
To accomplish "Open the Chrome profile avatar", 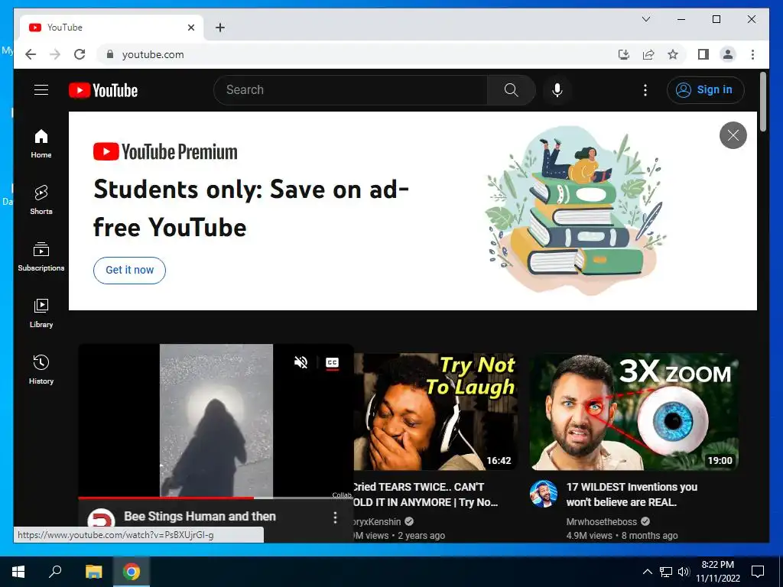I will point(728,54).
